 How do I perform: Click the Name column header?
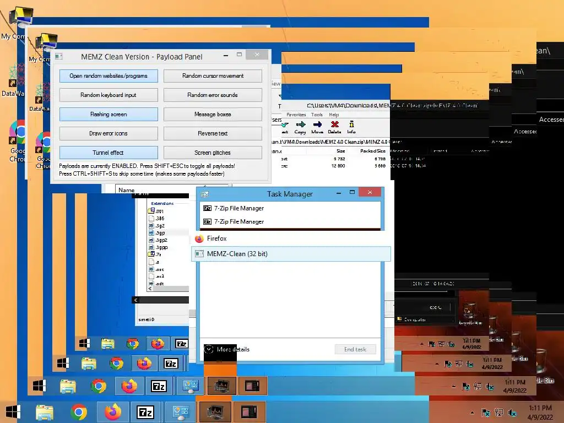click(x=127, y=190)
